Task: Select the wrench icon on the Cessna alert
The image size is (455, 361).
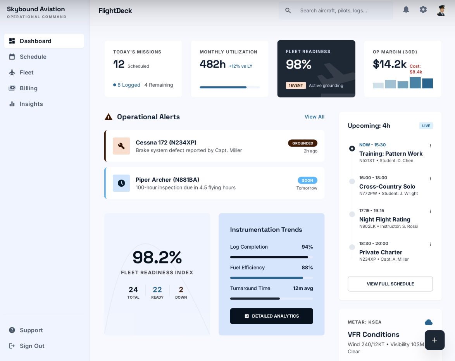Action: tap(121, 146)
